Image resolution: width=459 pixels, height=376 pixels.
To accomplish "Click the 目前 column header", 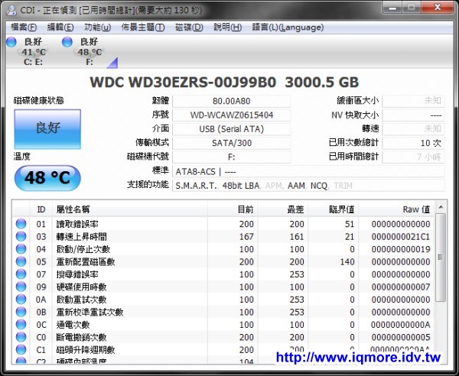I will tap(233, 209).
